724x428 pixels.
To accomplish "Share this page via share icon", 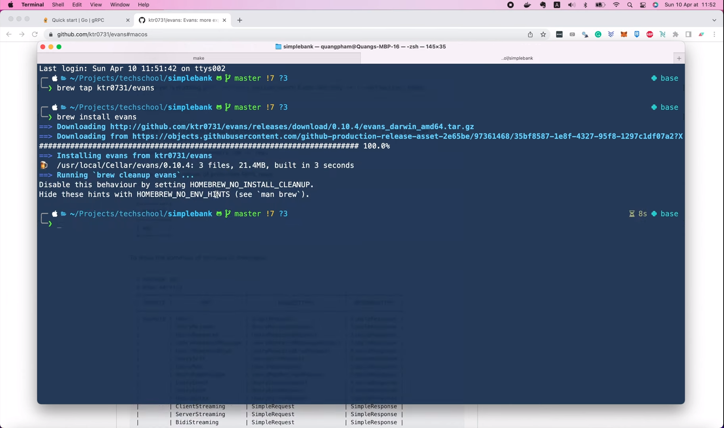I will click(530, 34).
